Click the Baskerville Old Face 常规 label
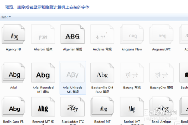 point(102,90)
